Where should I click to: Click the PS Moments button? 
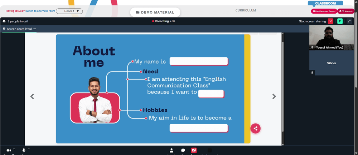[x=346, y=11]
